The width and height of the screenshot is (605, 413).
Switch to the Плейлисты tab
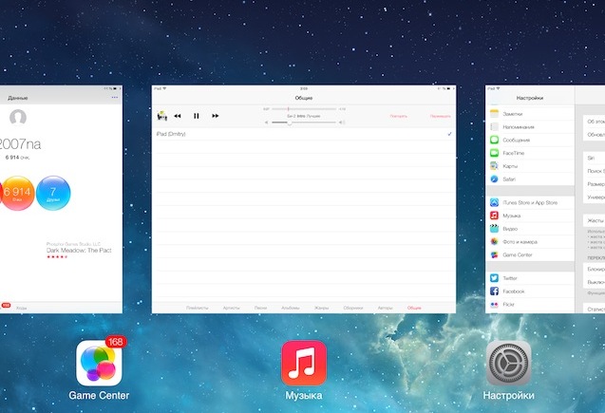(x=198, y=309)
